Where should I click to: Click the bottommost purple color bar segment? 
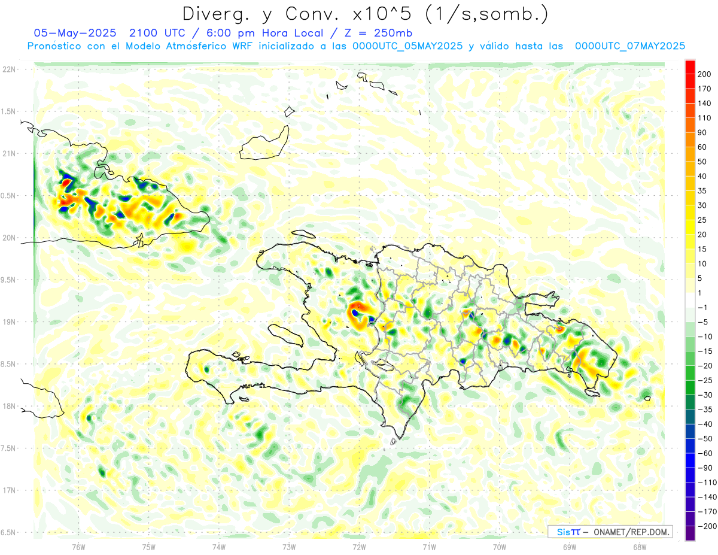click(690, 533)
